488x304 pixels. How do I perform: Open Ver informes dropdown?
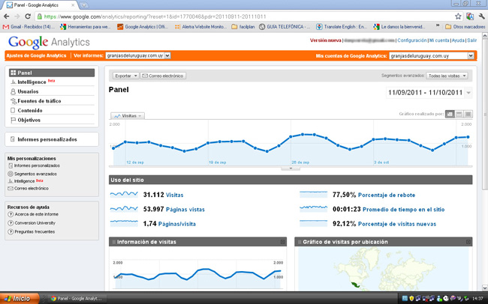pyautogui.click(x=138, y=55)
